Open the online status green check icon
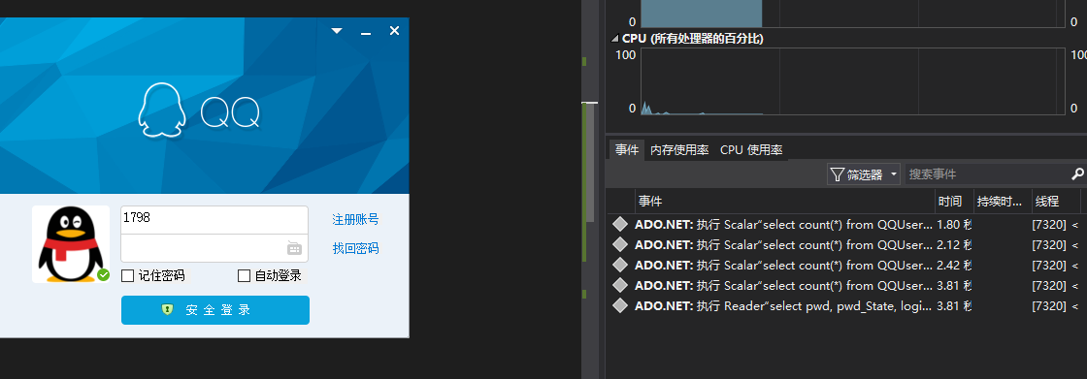1087x379 pixels. pyautogui.click(x=103, y=275)
